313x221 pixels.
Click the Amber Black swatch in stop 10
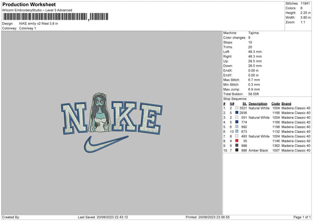click(237, 150)
